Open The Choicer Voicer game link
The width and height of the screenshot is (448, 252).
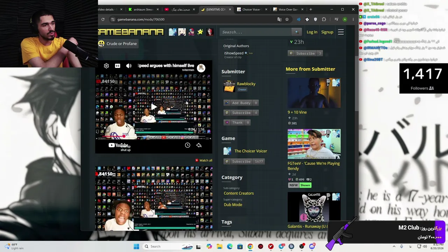[x=251, y=151]
